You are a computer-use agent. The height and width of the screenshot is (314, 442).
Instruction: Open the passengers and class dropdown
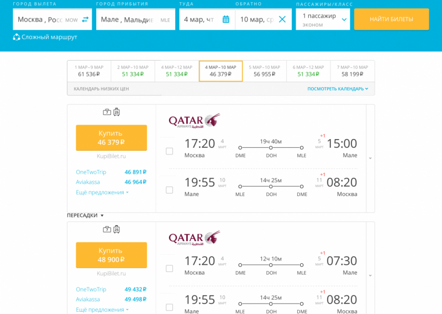[x=323, y=19]
